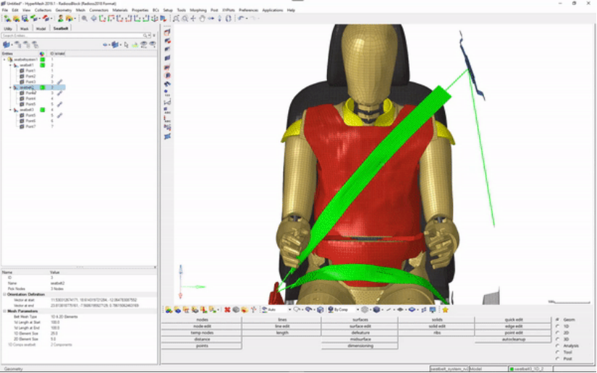Click the surface edit button
This screenshot has width=597, height=373.
click(360, 326)
